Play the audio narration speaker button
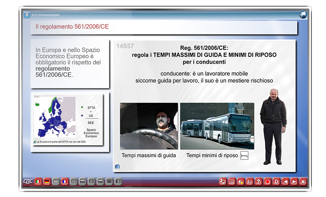This screenshot has height=197, width=326. click(x=240, y=182)
